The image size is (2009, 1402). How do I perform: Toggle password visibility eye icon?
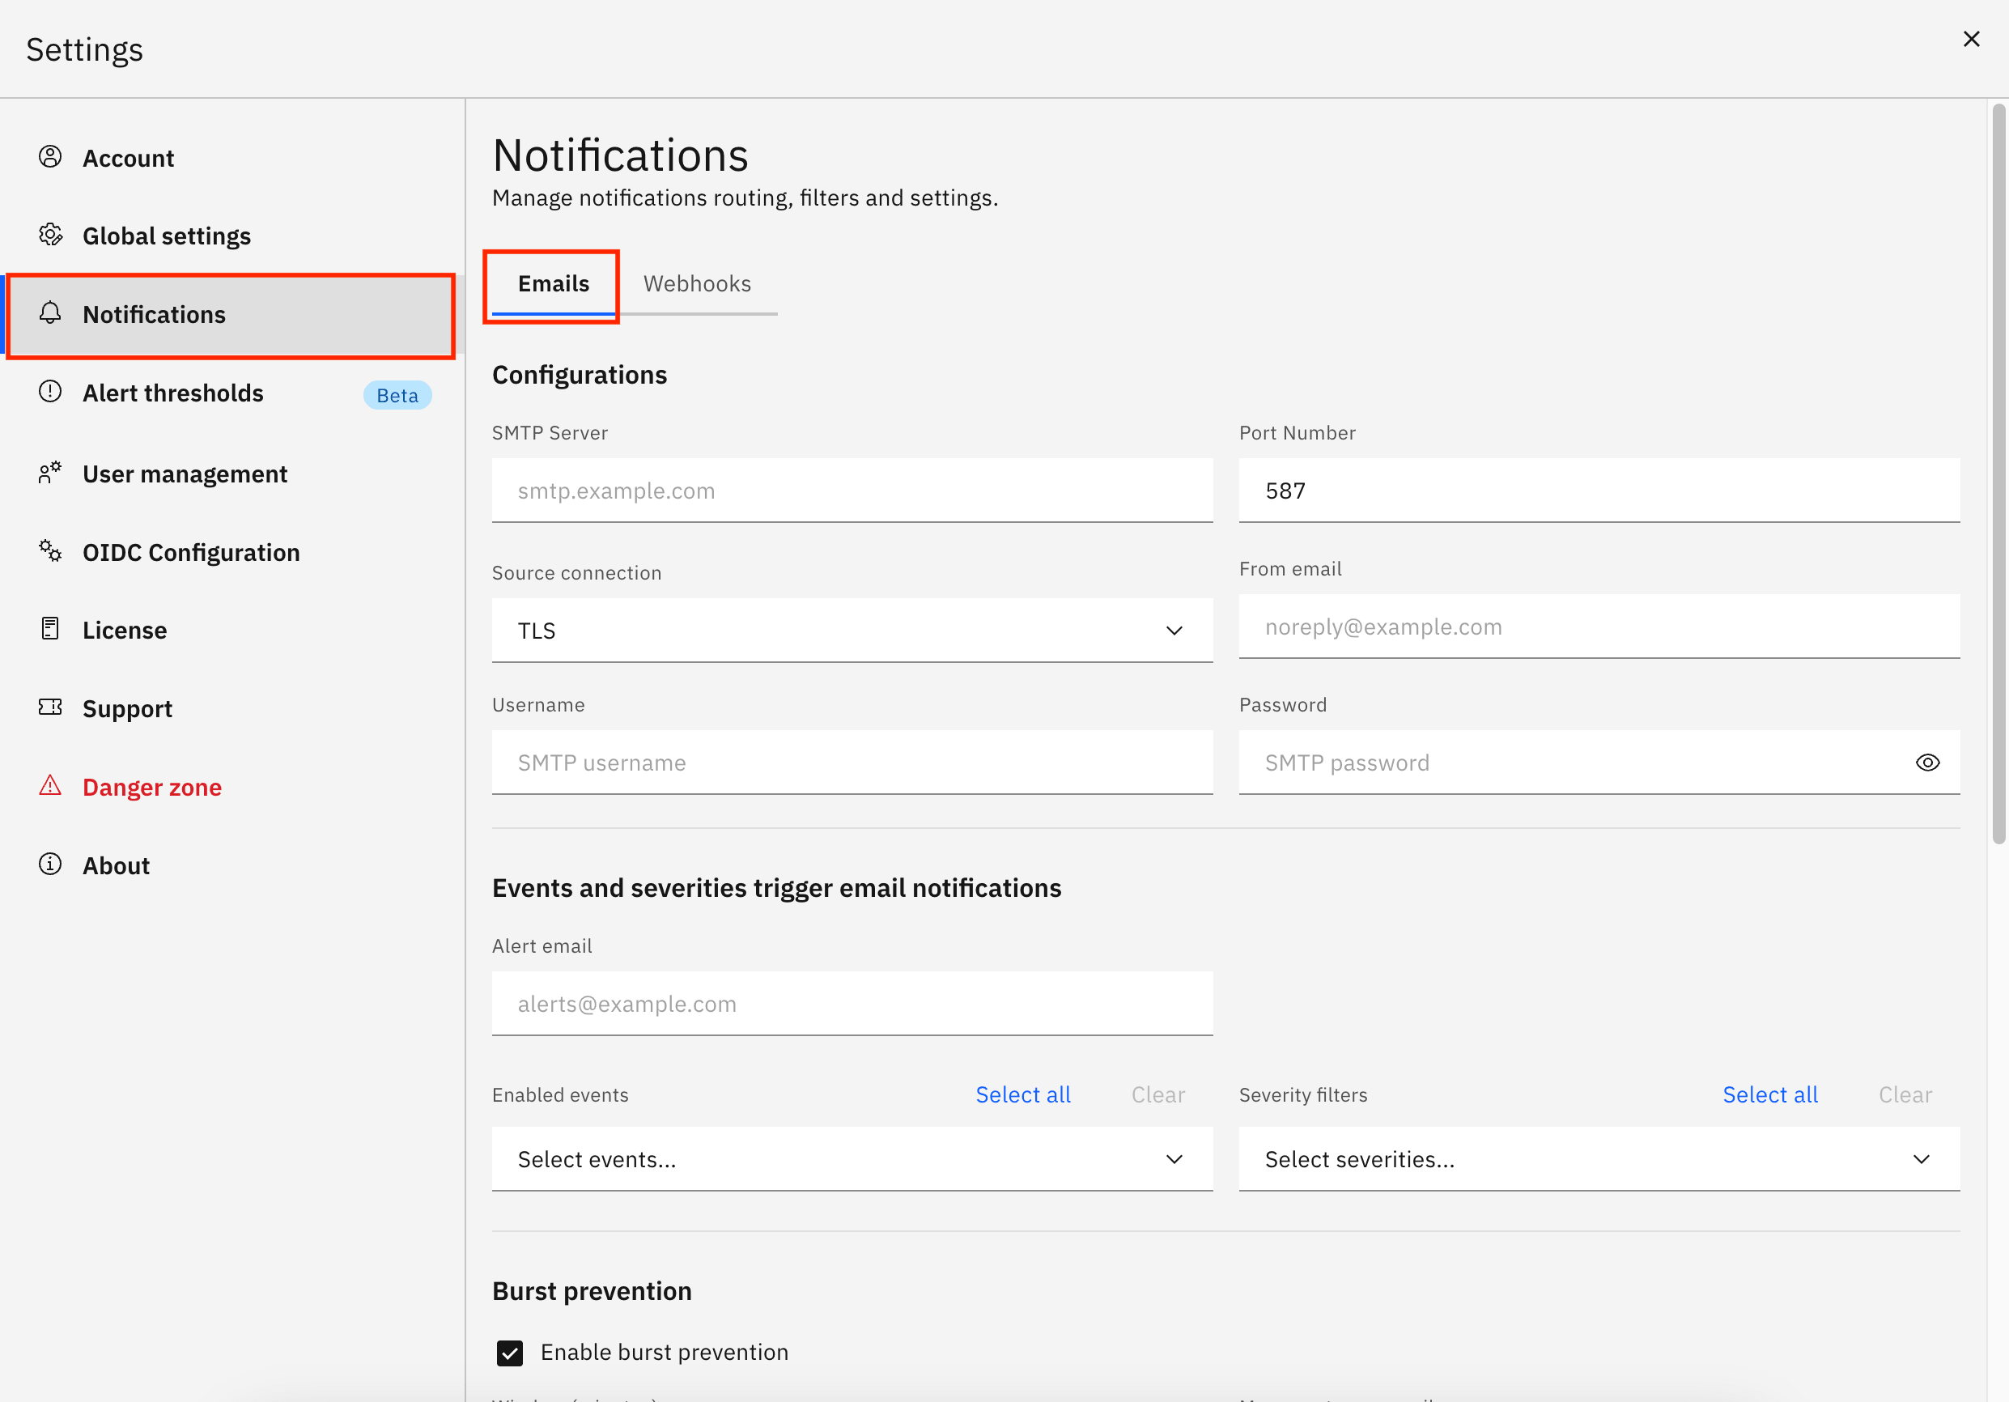coord(1926,763)
